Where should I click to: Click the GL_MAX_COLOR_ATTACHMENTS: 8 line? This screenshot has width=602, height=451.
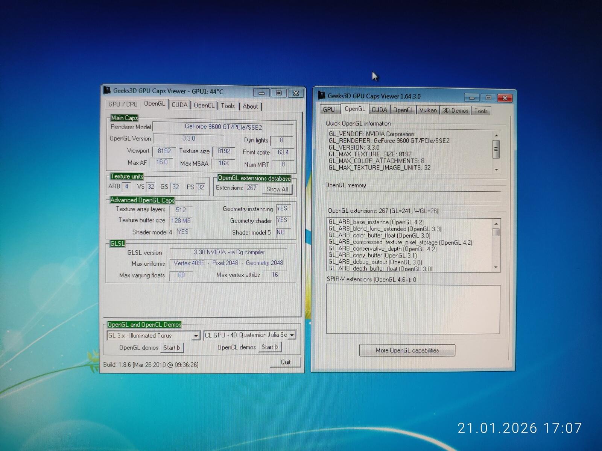point(377,161)
